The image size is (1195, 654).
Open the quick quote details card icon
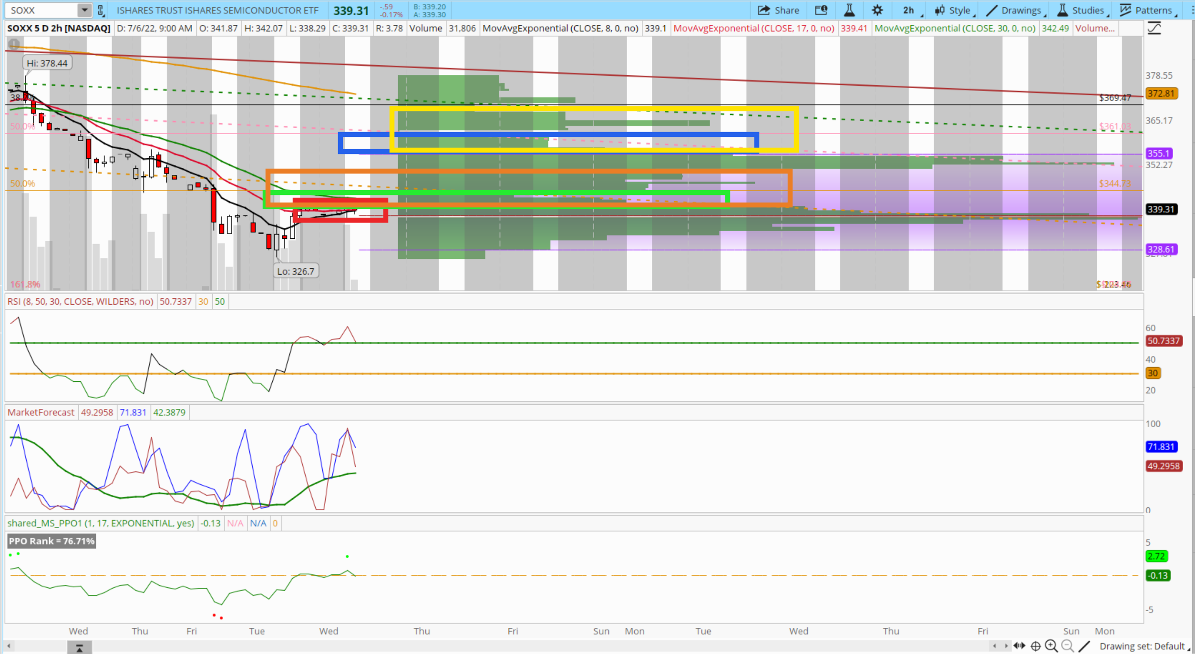[821, 10]
